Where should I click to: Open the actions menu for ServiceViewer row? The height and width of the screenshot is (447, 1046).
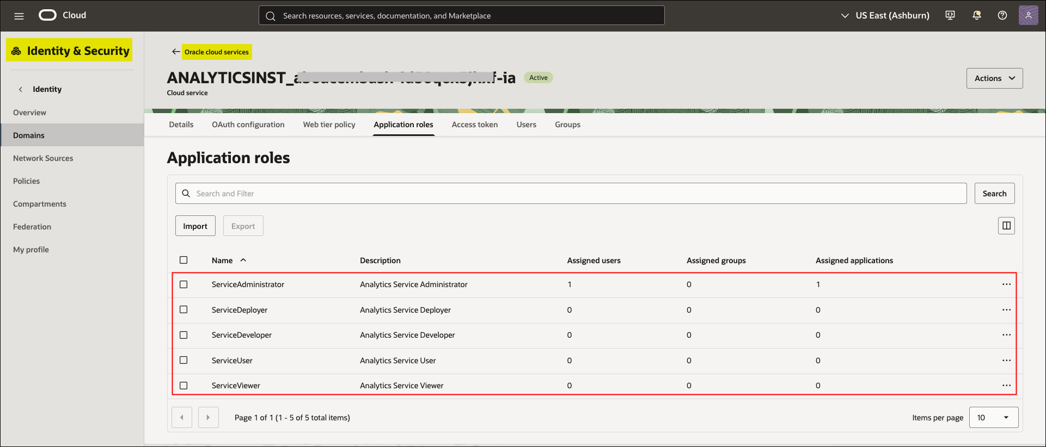click(1006, 386)
